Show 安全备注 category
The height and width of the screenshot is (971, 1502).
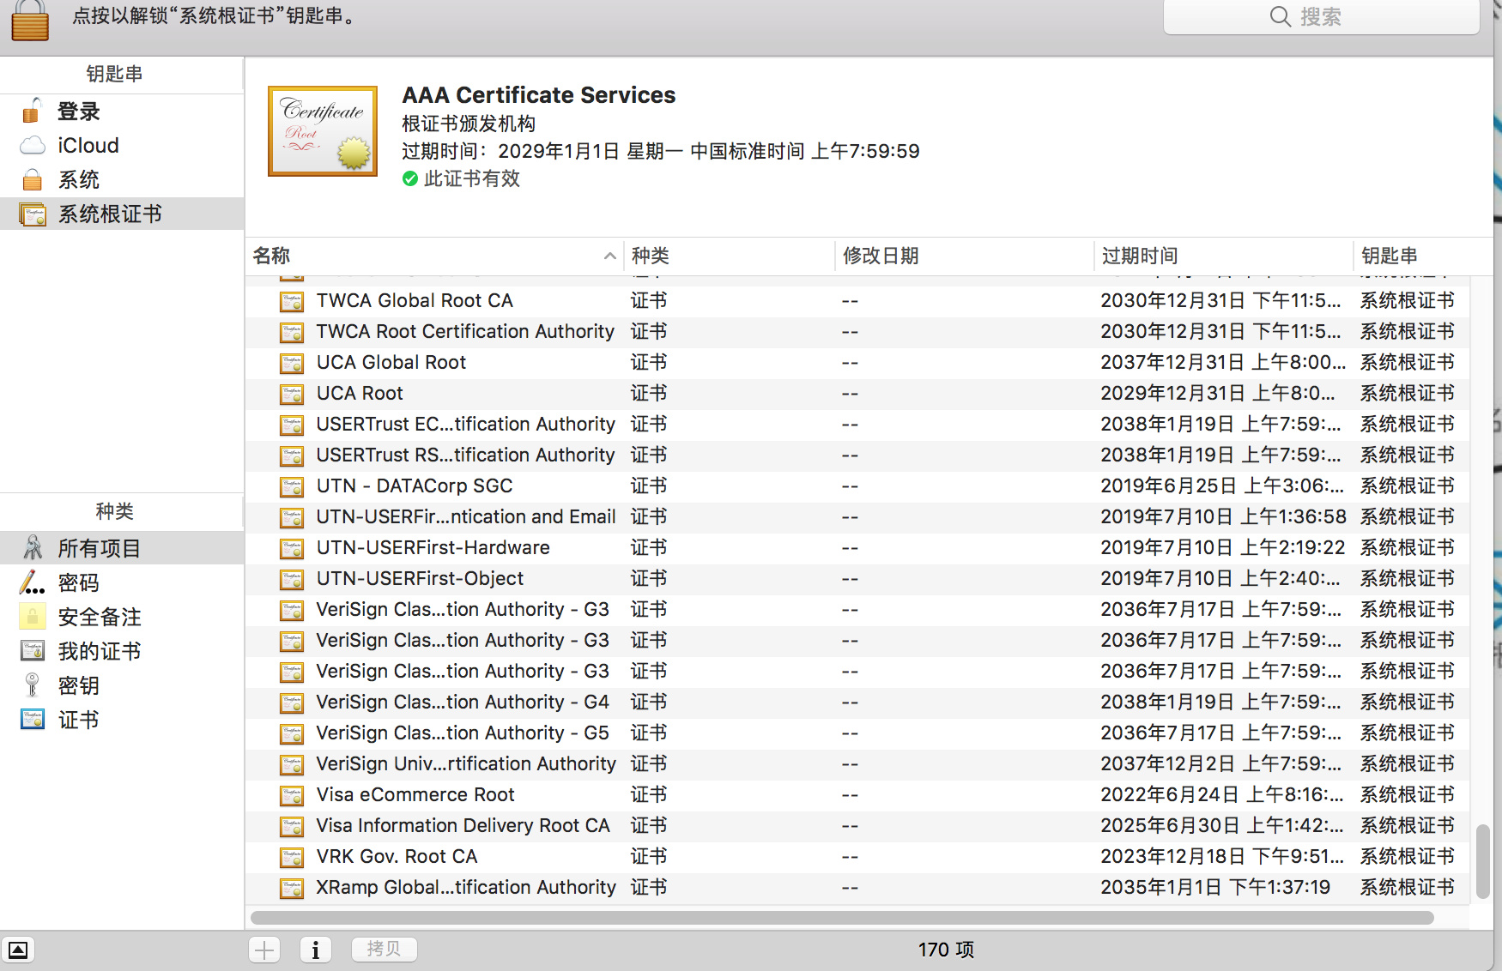tap(122, 618)
